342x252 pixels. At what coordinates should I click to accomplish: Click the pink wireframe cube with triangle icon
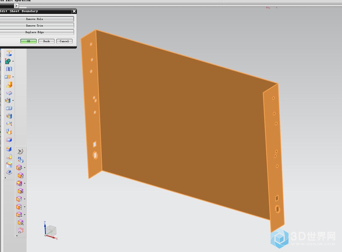coord(21,230)
